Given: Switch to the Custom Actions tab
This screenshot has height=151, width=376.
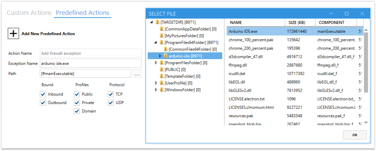Looking at the screenshot, I should 29,12.
